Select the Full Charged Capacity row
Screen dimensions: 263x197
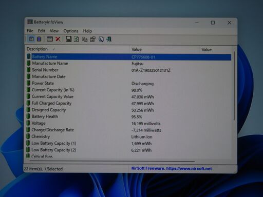(x=129, y=103)
